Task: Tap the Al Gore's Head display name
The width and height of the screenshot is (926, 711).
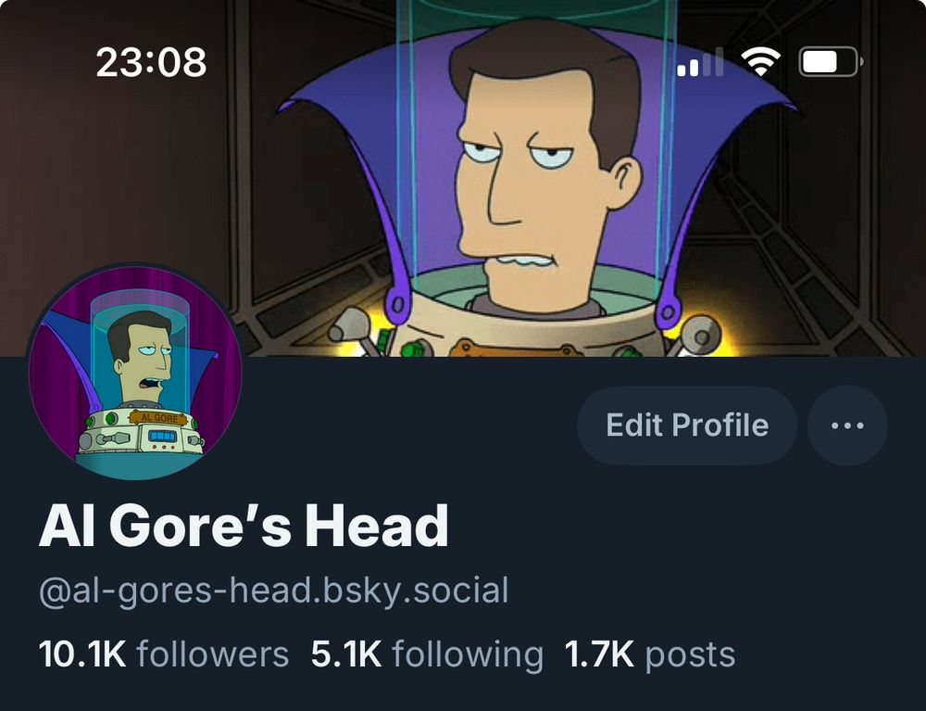Action: (x=244, y=526)
